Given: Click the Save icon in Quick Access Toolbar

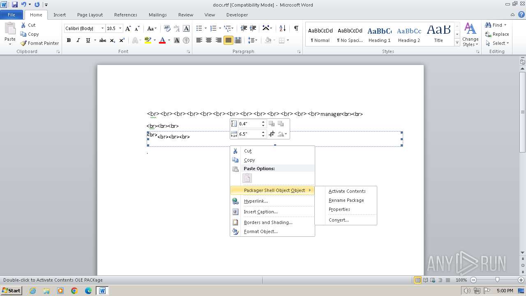Looking at the screenshot, I should [15, 5].
